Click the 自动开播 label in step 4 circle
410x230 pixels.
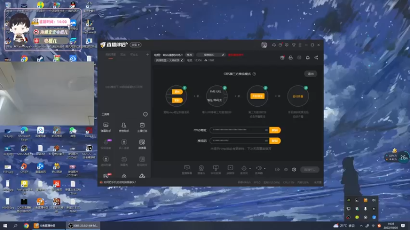(298, 96)
